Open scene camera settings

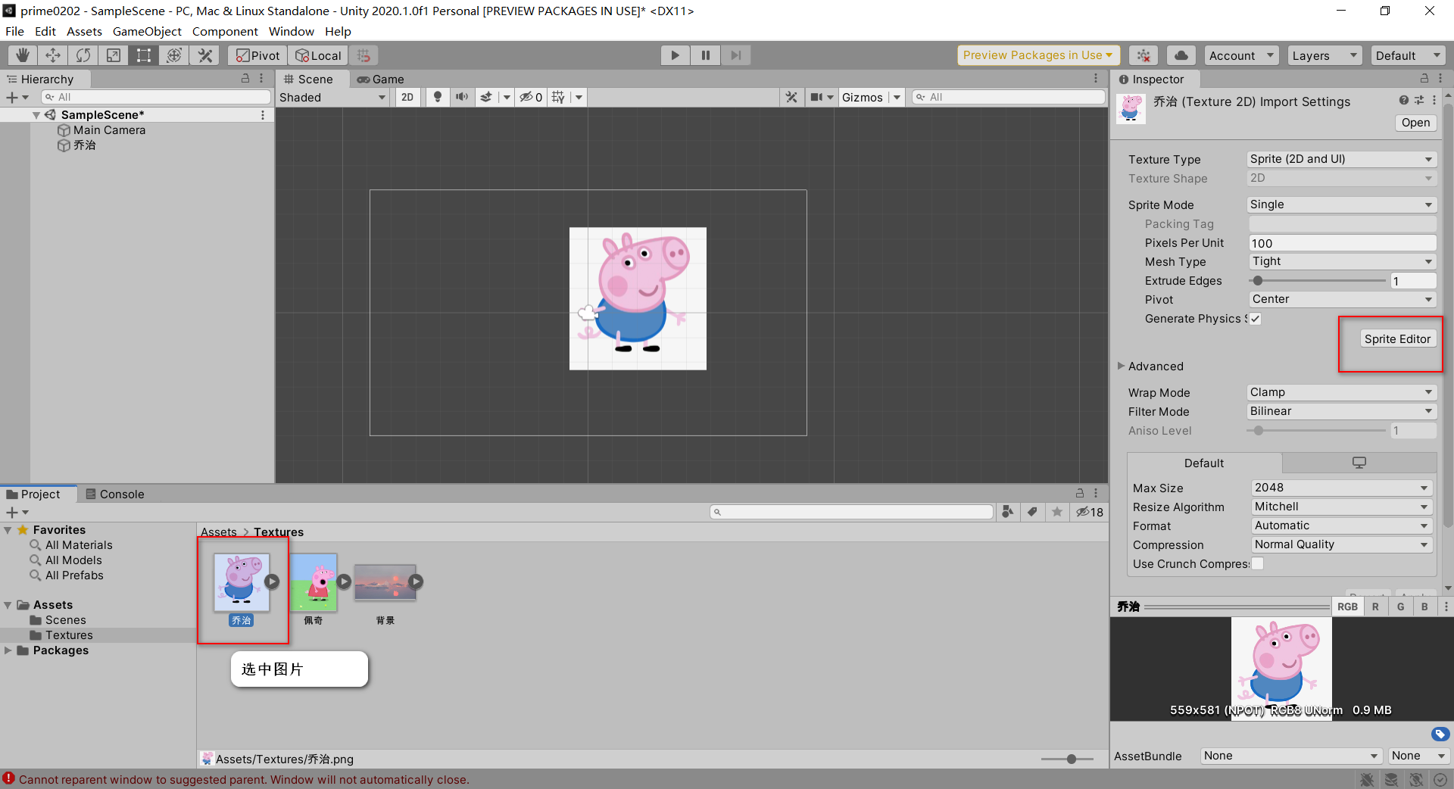click(x=816, y=97)
